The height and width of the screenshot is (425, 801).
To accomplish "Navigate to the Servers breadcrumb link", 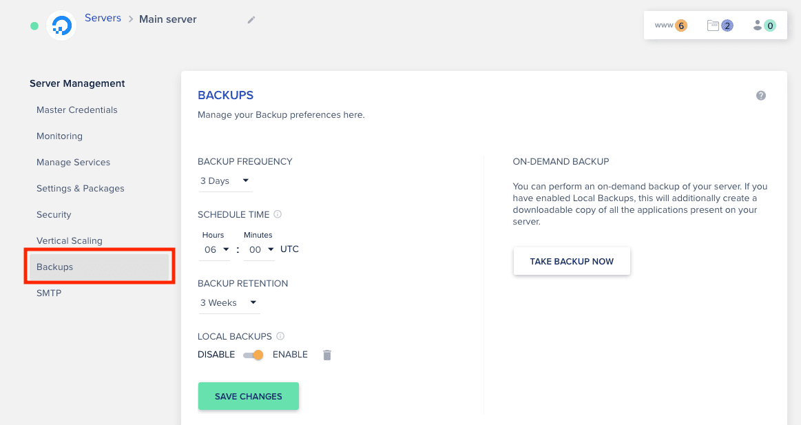I will coord(103,18).
